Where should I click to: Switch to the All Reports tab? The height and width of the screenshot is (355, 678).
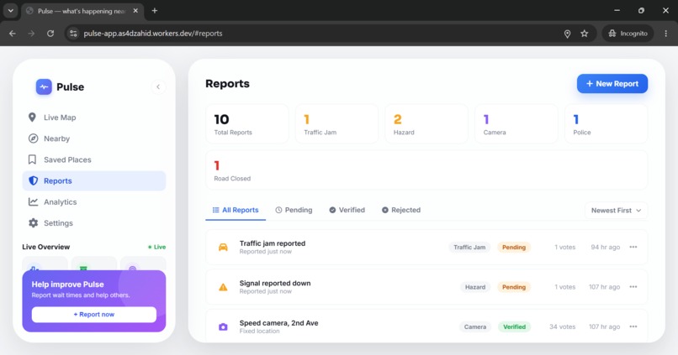click(x=236, y=210)
